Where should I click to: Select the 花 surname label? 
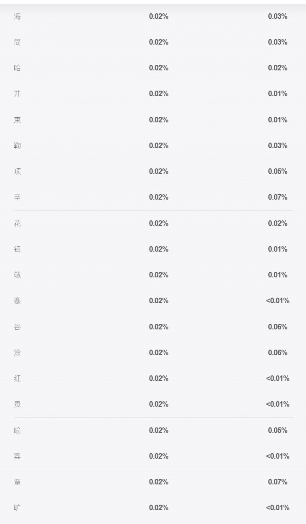pos(17,223)
